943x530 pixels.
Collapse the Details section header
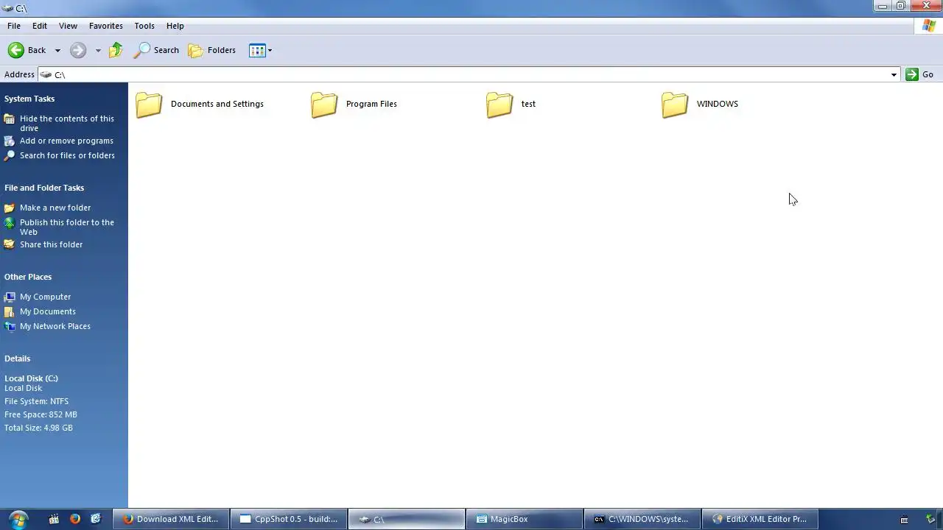pyautogui.click(x=17, y=358)
